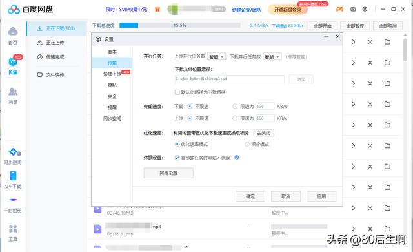Click 全部开始 button
Viewport: 413px width, 252px height.
[x=323, y=26]
